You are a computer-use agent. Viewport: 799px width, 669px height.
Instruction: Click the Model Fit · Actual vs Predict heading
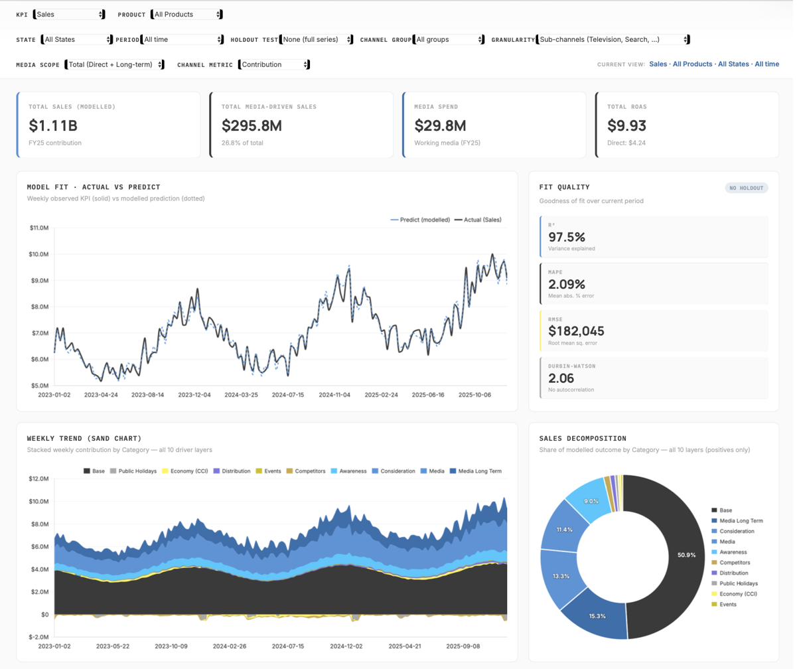(x=94, y=187)
